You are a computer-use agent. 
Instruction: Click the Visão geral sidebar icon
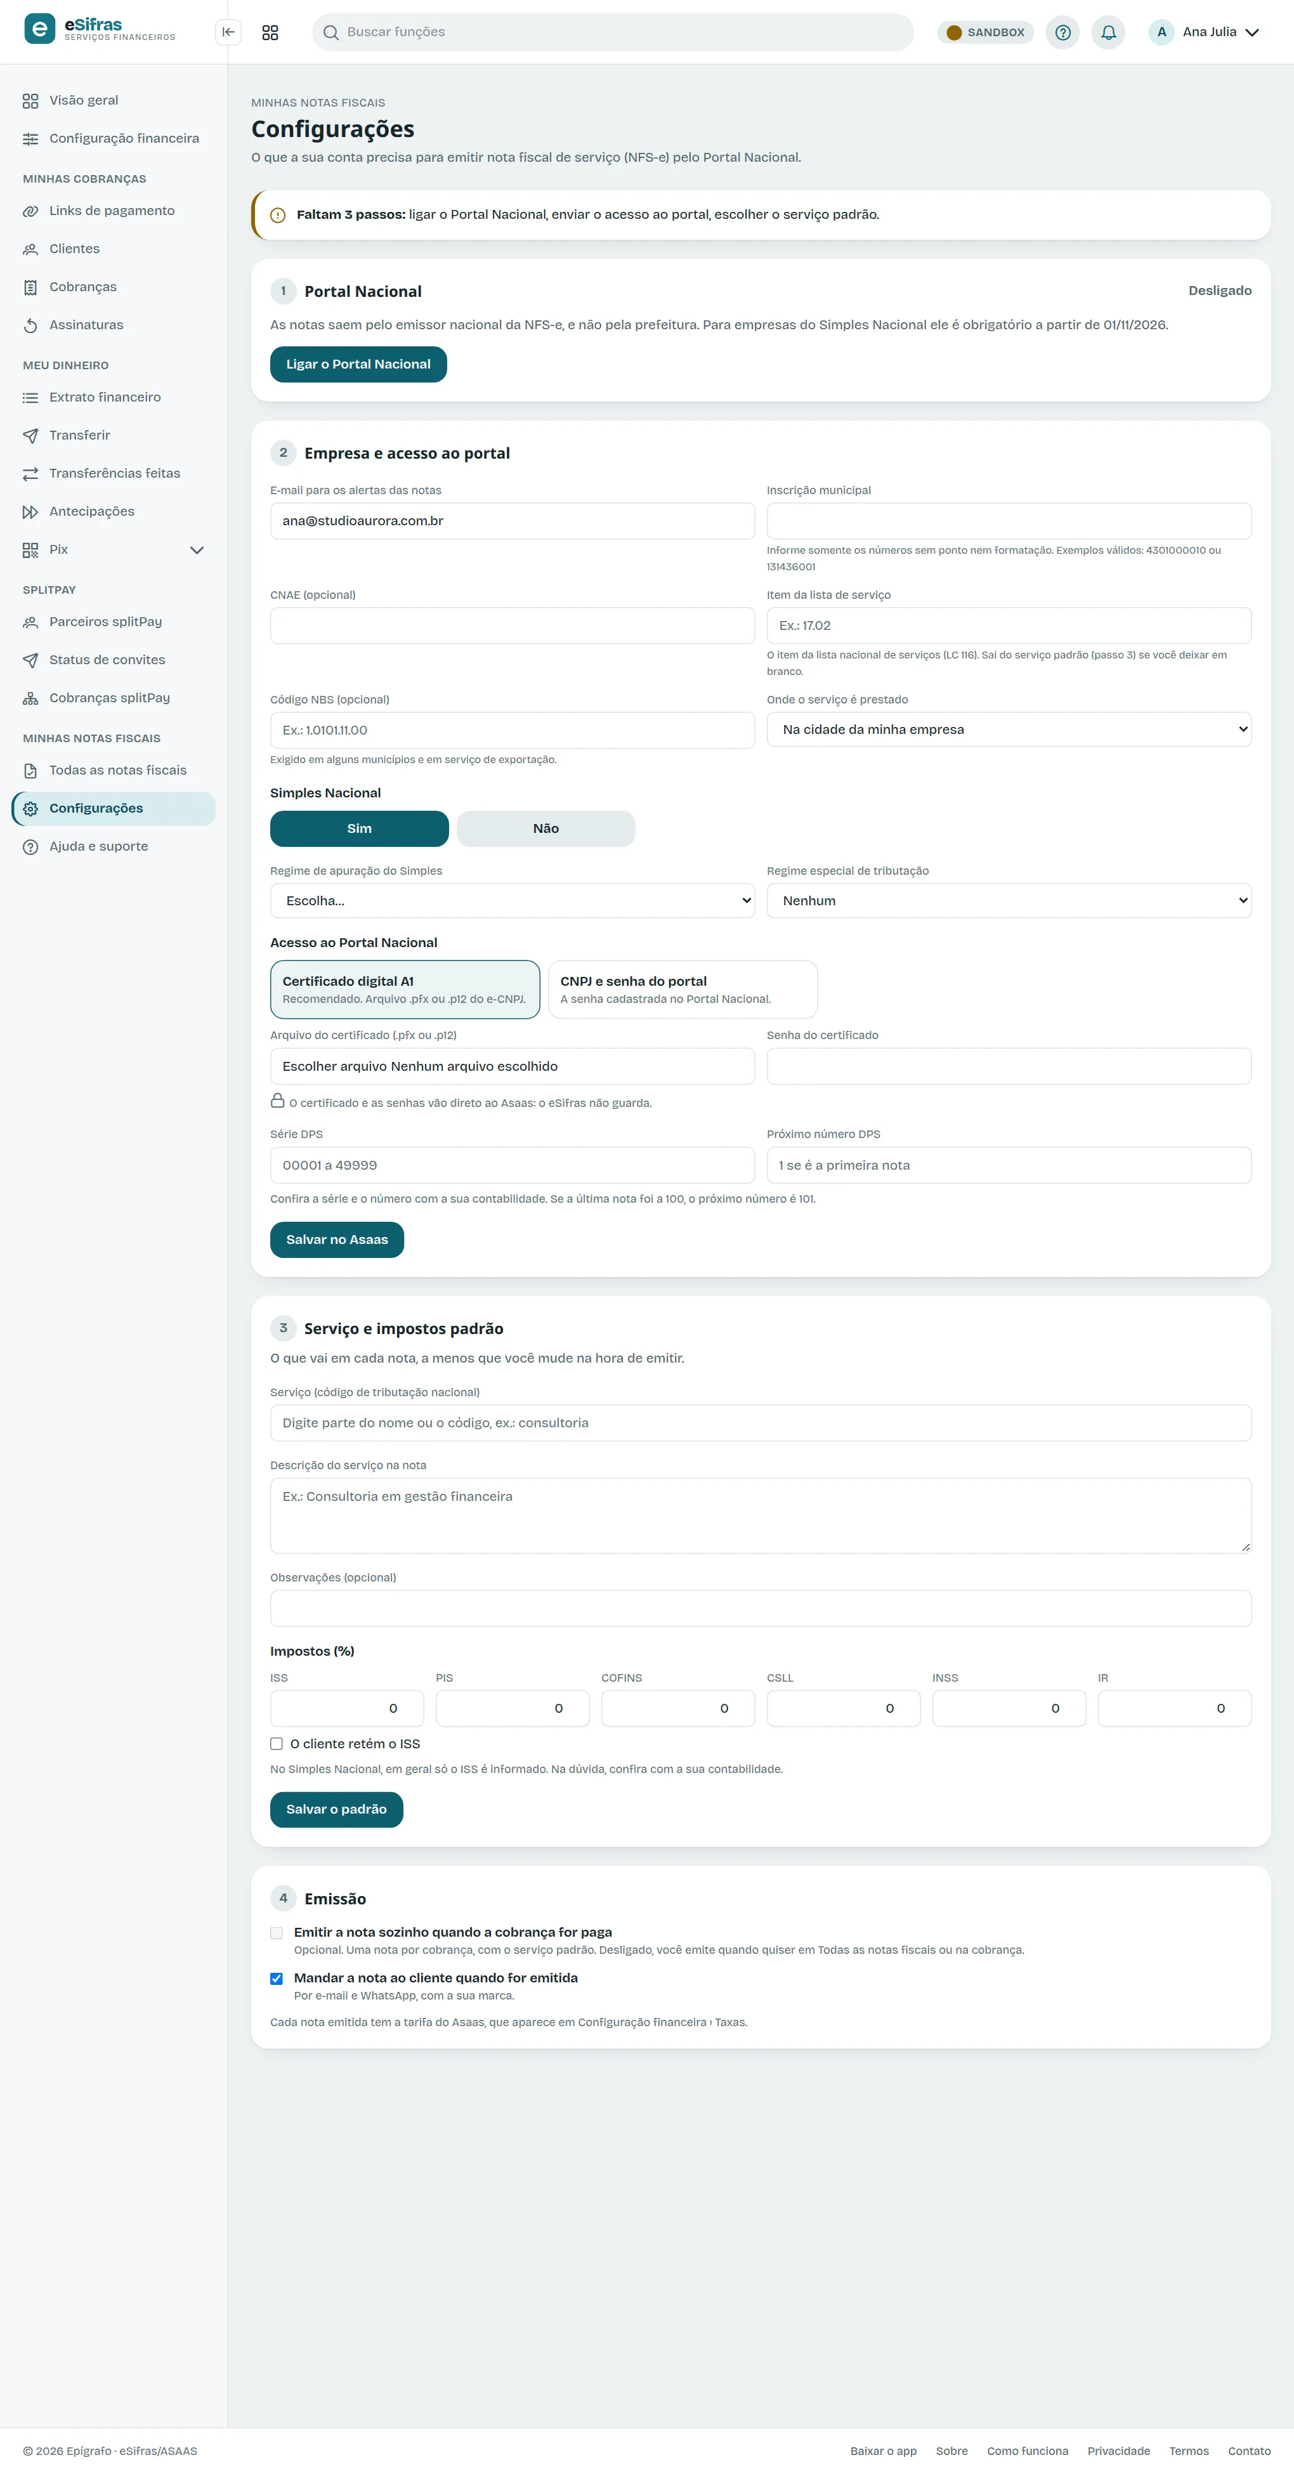click(30, 101)
